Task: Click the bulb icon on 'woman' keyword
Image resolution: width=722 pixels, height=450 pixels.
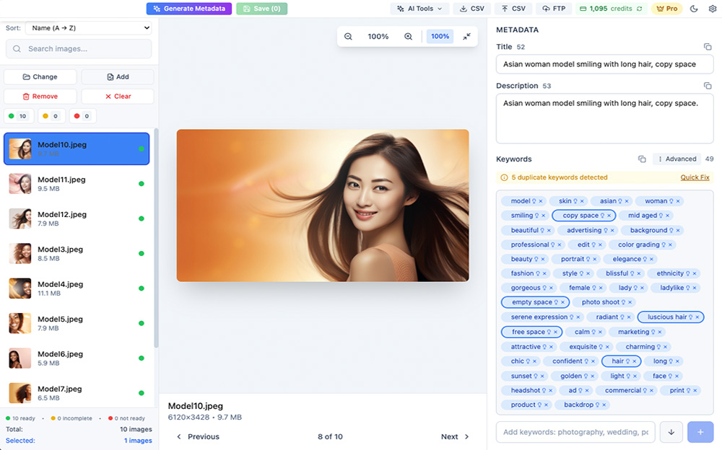Action: [671, 201]
